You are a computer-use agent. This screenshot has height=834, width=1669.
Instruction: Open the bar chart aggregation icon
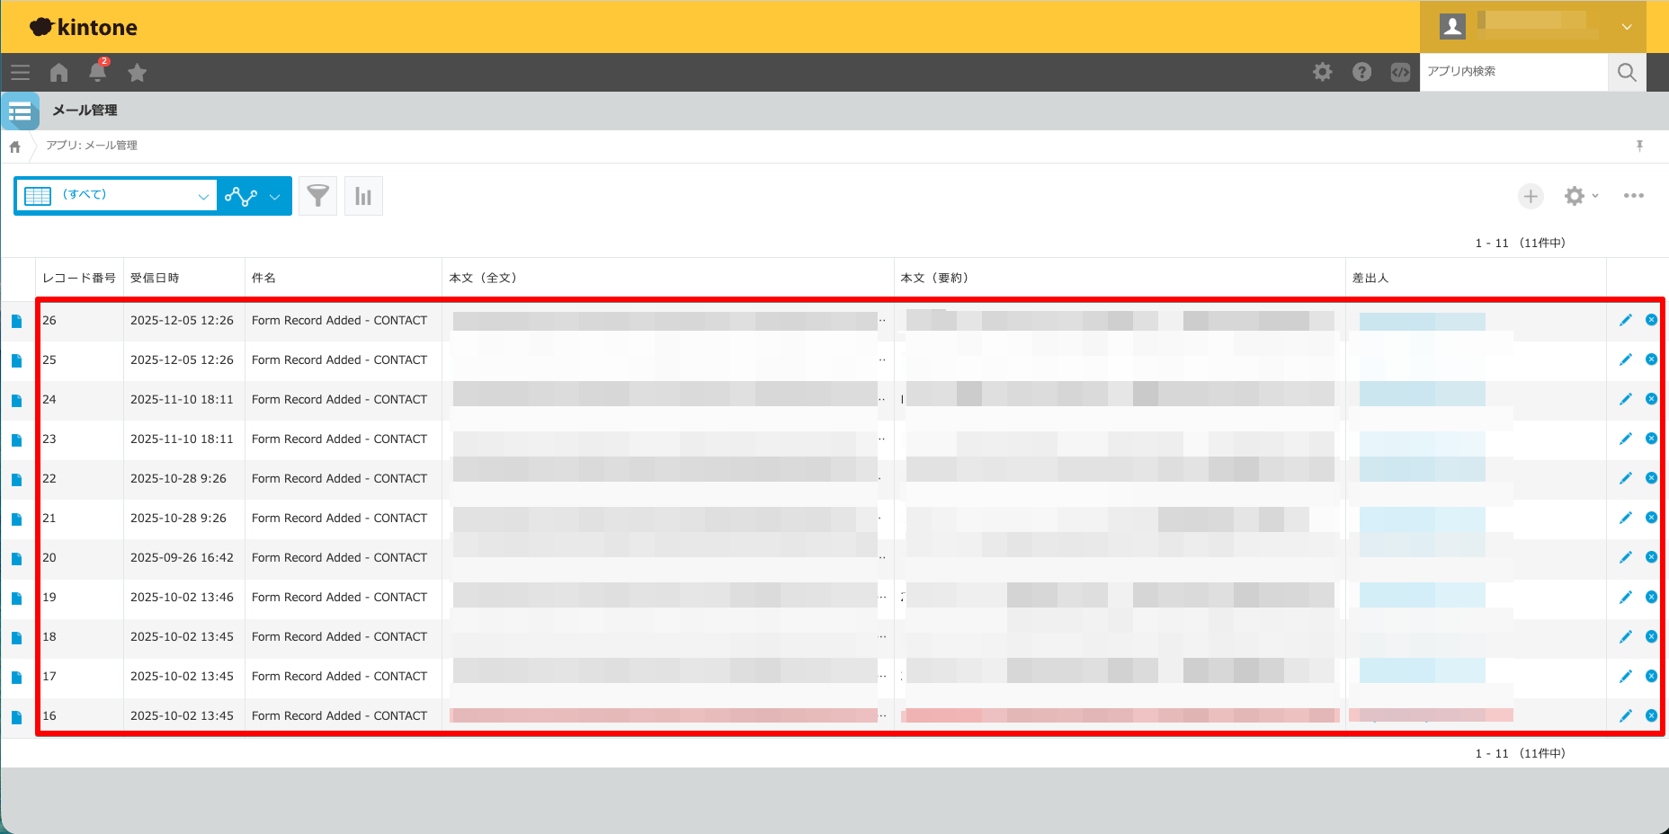[x=363, y=195]
